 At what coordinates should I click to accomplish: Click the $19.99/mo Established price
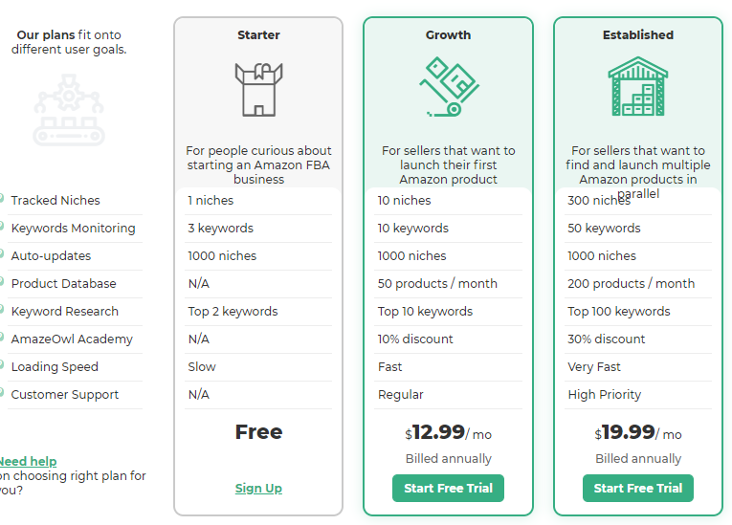click(637, 432)
